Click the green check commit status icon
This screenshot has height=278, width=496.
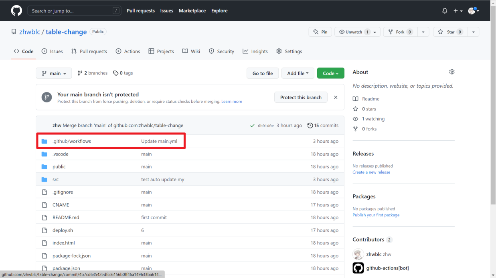pyautogui.click(x=252, y=126)
